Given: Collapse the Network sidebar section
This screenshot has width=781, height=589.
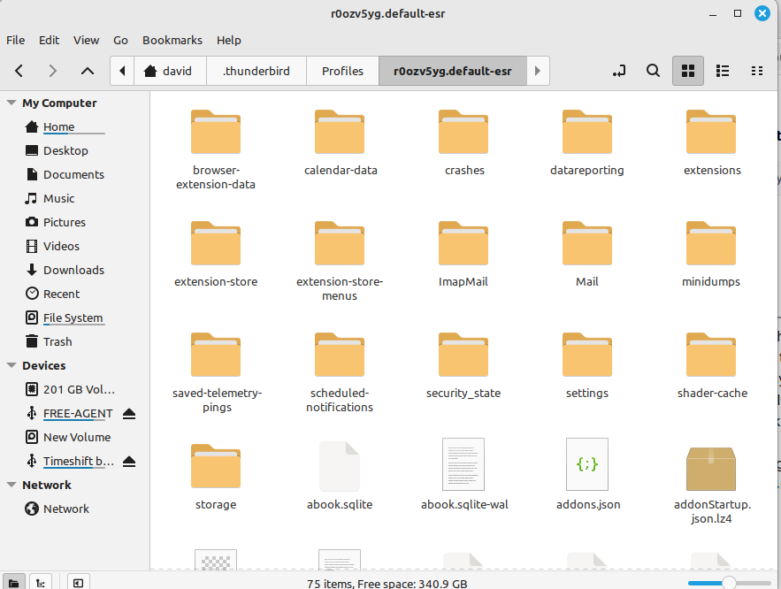Looking at the screenshot, I should pos(11,486).
